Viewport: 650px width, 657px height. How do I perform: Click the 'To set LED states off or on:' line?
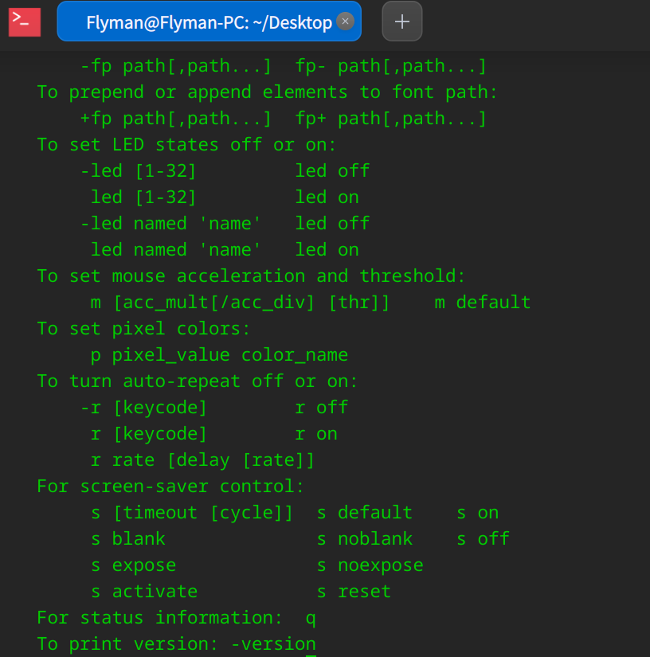186,145
